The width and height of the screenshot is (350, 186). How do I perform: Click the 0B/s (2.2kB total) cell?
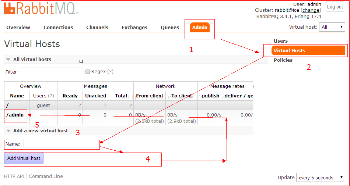pos(150,118)
